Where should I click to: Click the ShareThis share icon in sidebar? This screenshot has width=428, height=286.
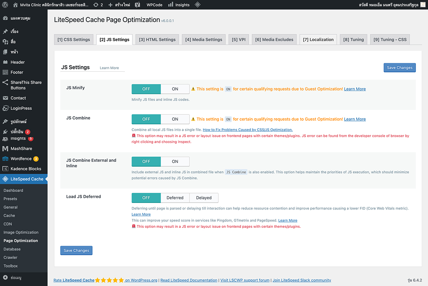5,82
